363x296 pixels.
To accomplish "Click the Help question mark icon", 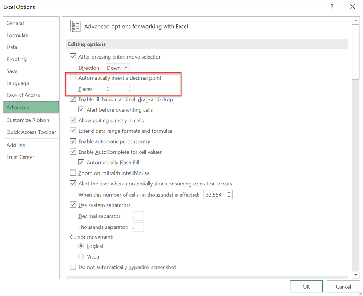I will point(332,7).
